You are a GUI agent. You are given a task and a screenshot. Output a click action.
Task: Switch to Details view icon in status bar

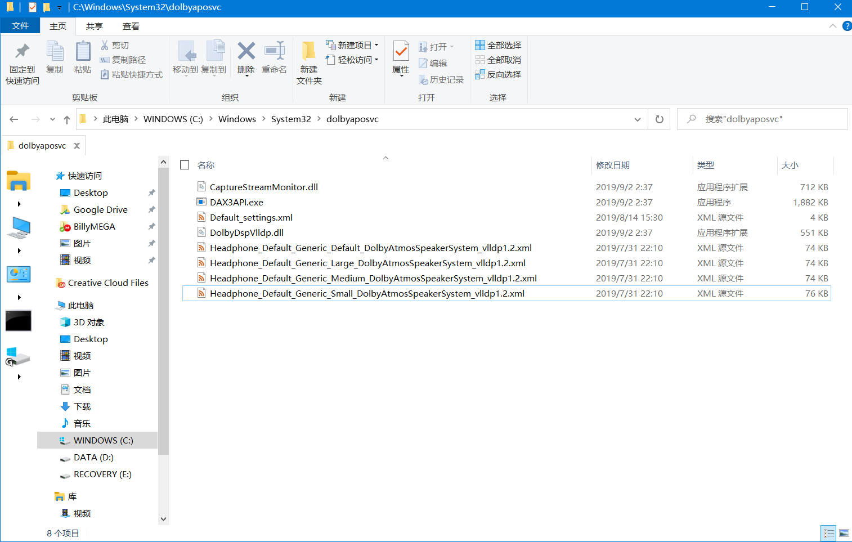[829, 533]
